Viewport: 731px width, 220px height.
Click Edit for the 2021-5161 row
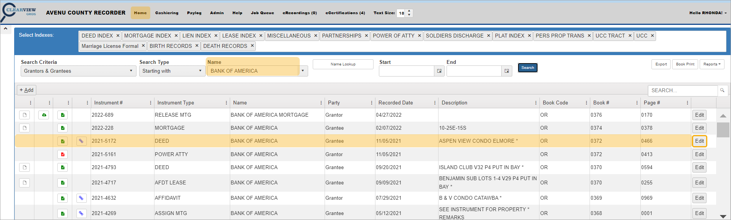(699, 154)
